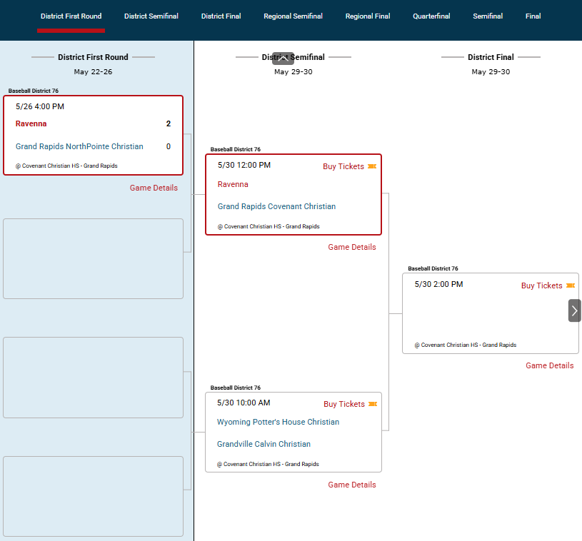582x541 pixels.
Task: Open the Quarterfinal round tab
Action: click(x=431, y=16)
